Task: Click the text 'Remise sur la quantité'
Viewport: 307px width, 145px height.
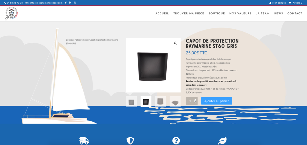Action: click(x=197, y=81)
